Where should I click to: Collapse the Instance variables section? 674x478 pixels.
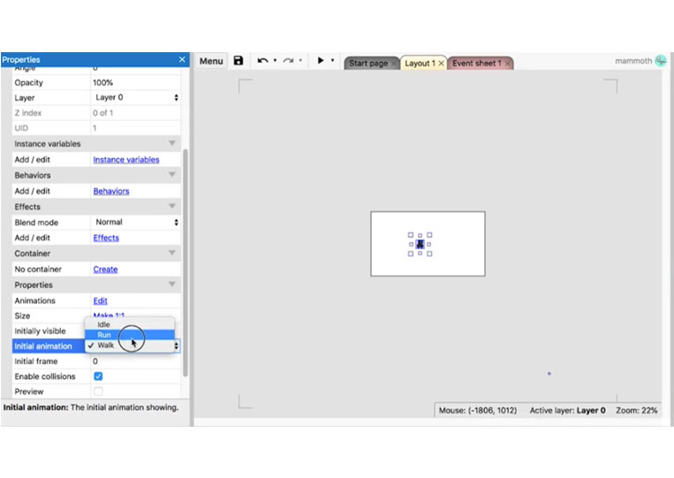pos(172,143)
